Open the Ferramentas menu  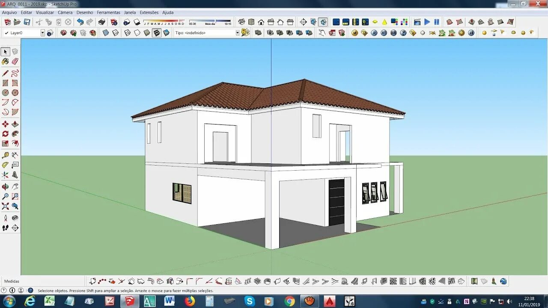[109, 12]
